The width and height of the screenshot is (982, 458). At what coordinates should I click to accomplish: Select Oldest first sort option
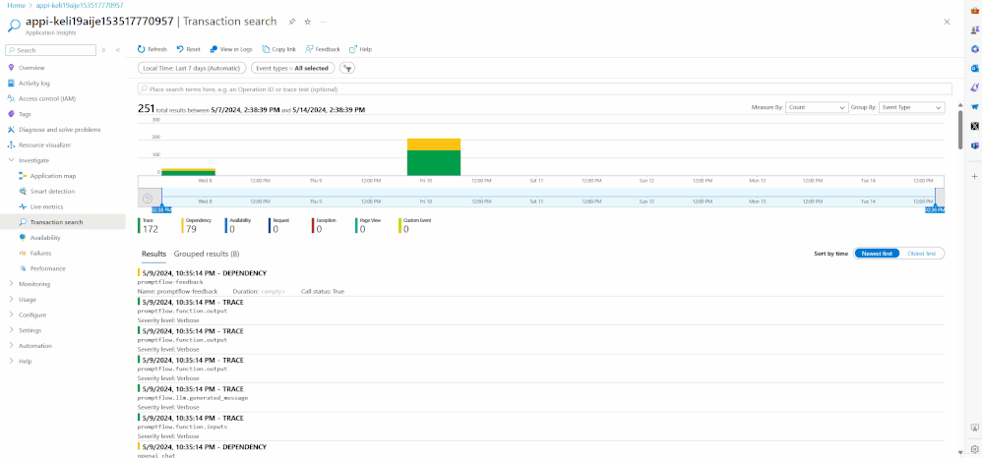[x=921, y=254]
